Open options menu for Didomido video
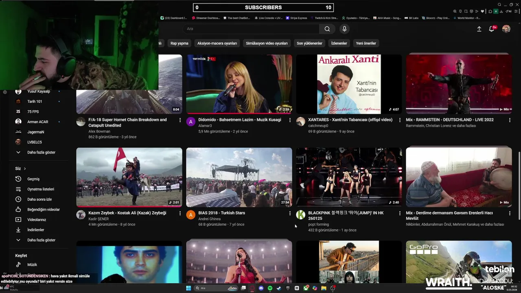 click(290, 120)
